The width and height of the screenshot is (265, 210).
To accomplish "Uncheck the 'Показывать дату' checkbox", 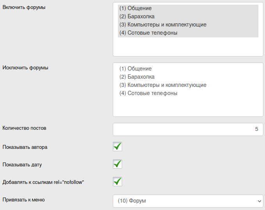I will click(x=117, y=164).
